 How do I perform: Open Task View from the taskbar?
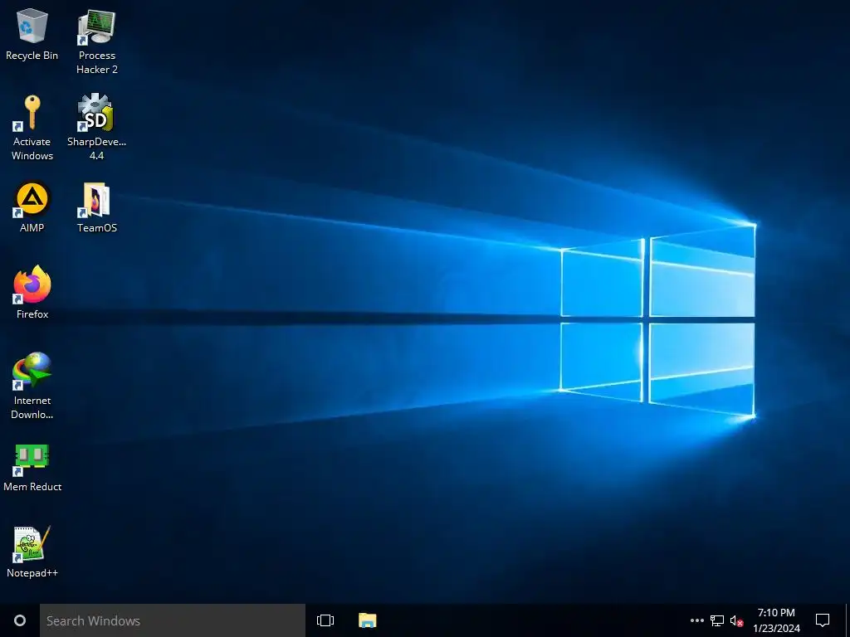pos(325,620)
